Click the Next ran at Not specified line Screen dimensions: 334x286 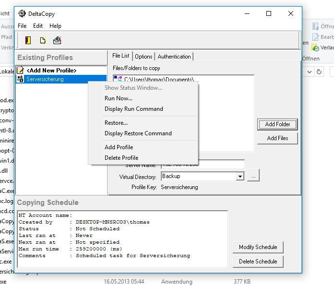69,242
